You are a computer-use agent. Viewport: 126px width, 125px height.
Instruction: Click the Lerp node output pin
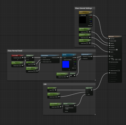pyautogui.click(x=92, y=90)
